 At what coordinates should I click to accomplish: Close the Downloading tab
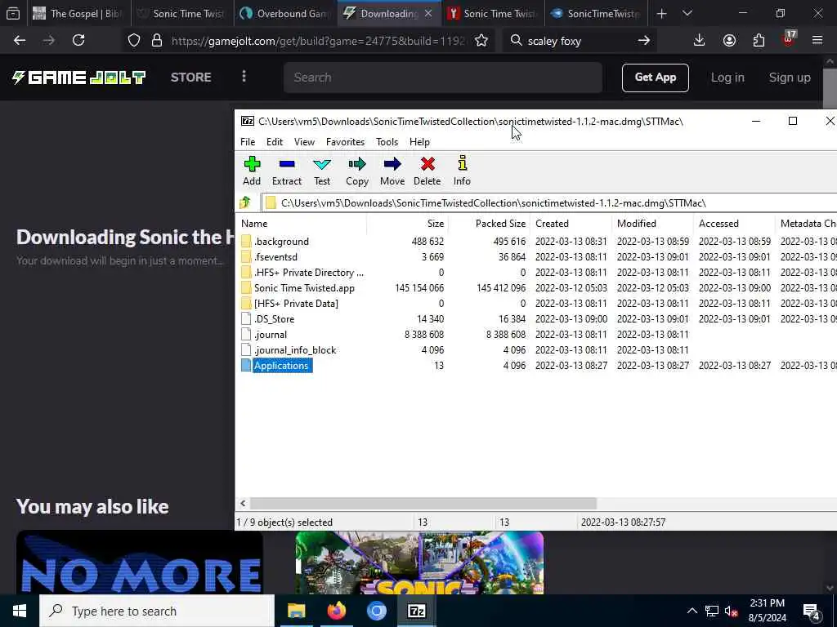point(428,14)
